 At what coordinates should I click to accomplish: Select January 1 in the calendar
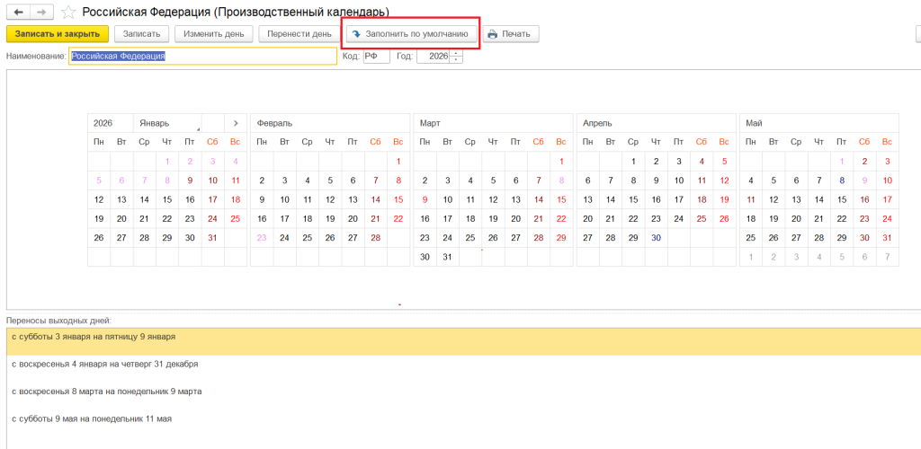[x=167, y=162]
